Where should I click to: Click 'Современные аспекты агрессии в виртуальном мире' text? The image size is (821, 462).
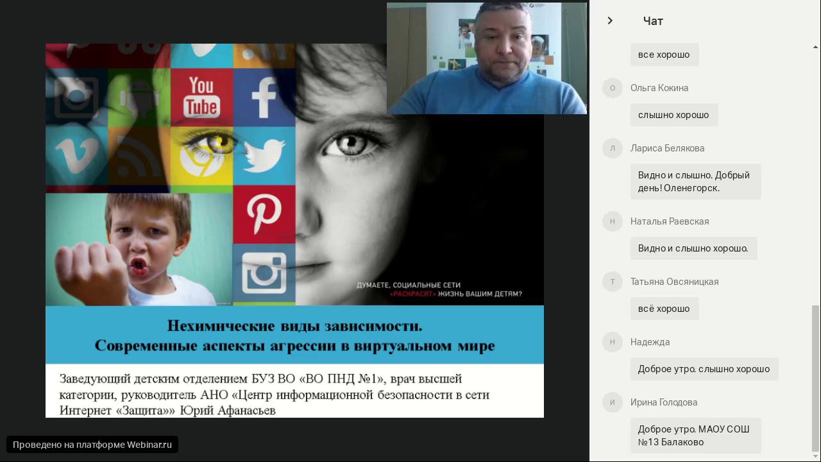(295, 346)
